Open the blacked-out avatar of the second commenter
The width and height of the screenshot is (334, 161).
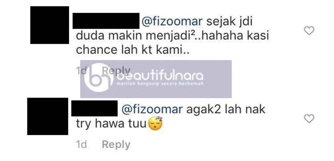pos(48,116)
